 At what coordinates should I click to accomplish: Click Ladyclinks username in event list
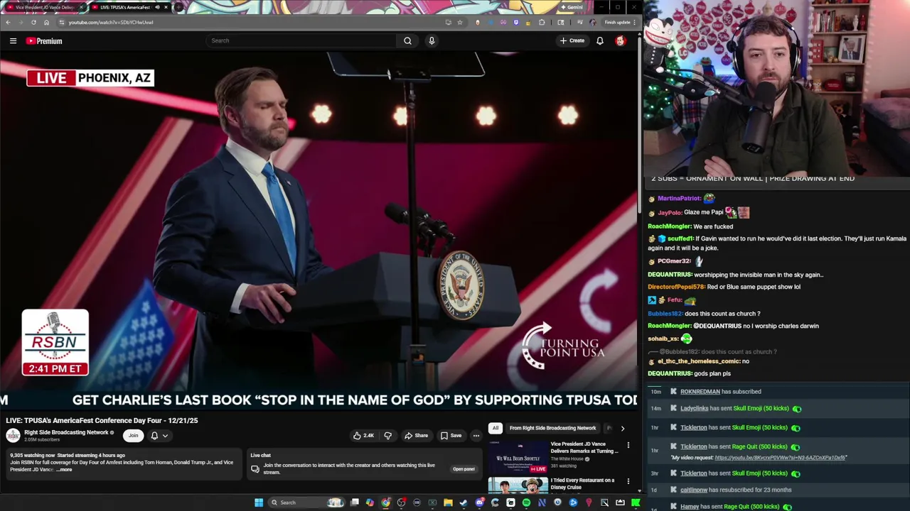tap(694, 409)
